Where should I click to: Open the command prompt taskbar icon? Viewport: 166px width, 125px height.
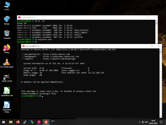pyautogui.click(x=53, y=122)
